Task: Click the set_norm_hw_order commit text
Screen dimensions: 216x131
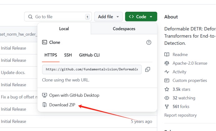Action: click(19, 34)
